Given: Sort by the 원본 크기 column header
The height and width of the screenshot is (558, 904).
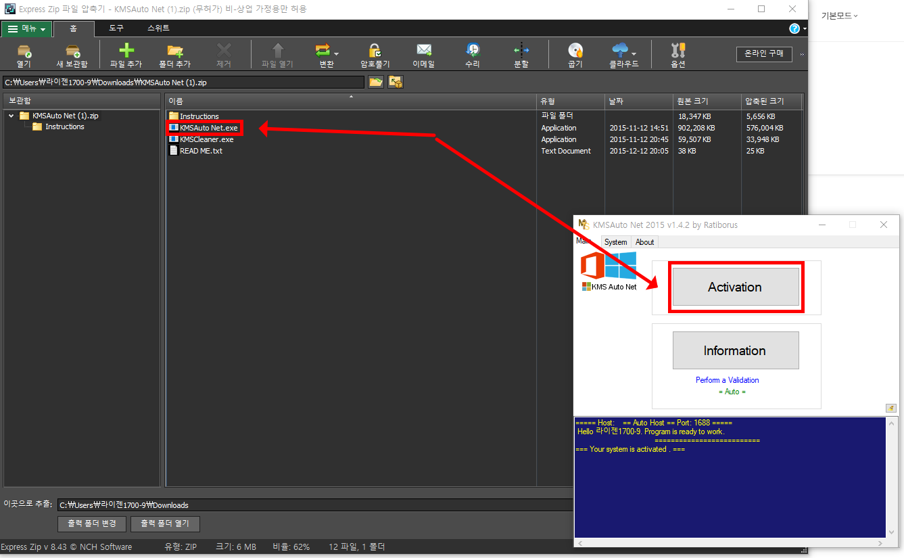Looking at the screenshot, I should (707, 101).
